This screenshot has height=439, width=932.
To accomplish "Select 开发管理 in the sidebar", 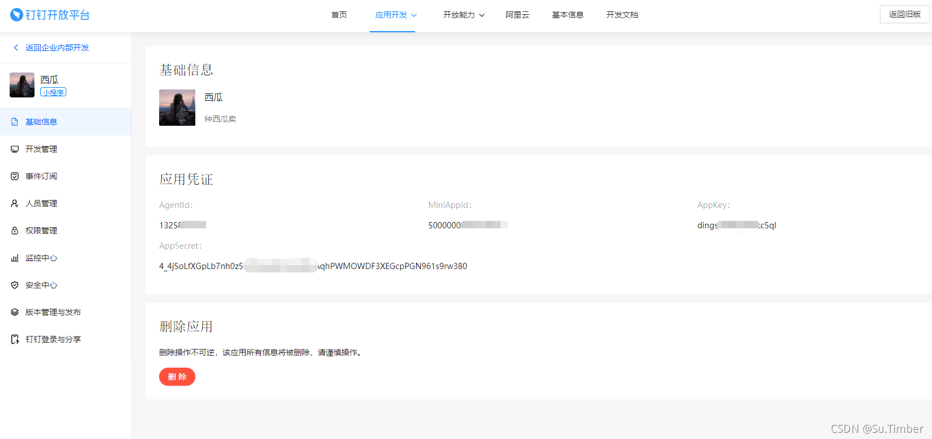I will (66, 149).
